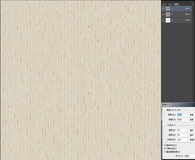Open the pixel height unit dropdown
Image resolution: width=195 pixels, height=160 pixels.
tap(192, 120)
